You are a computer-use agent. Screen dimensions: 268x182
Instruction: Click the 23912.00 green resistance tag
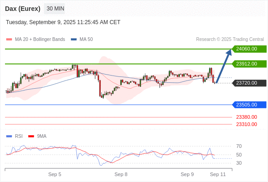(249, 64)
